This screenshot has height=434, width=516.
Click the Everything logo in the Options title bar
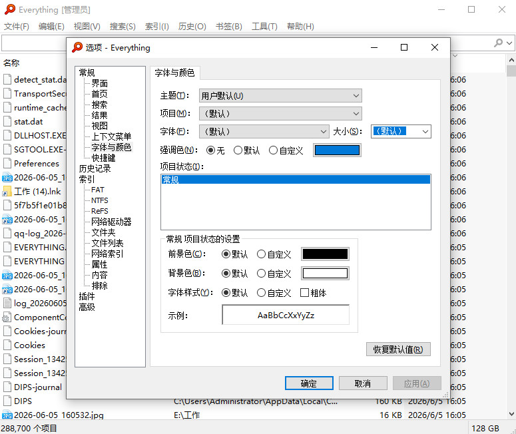77,47
